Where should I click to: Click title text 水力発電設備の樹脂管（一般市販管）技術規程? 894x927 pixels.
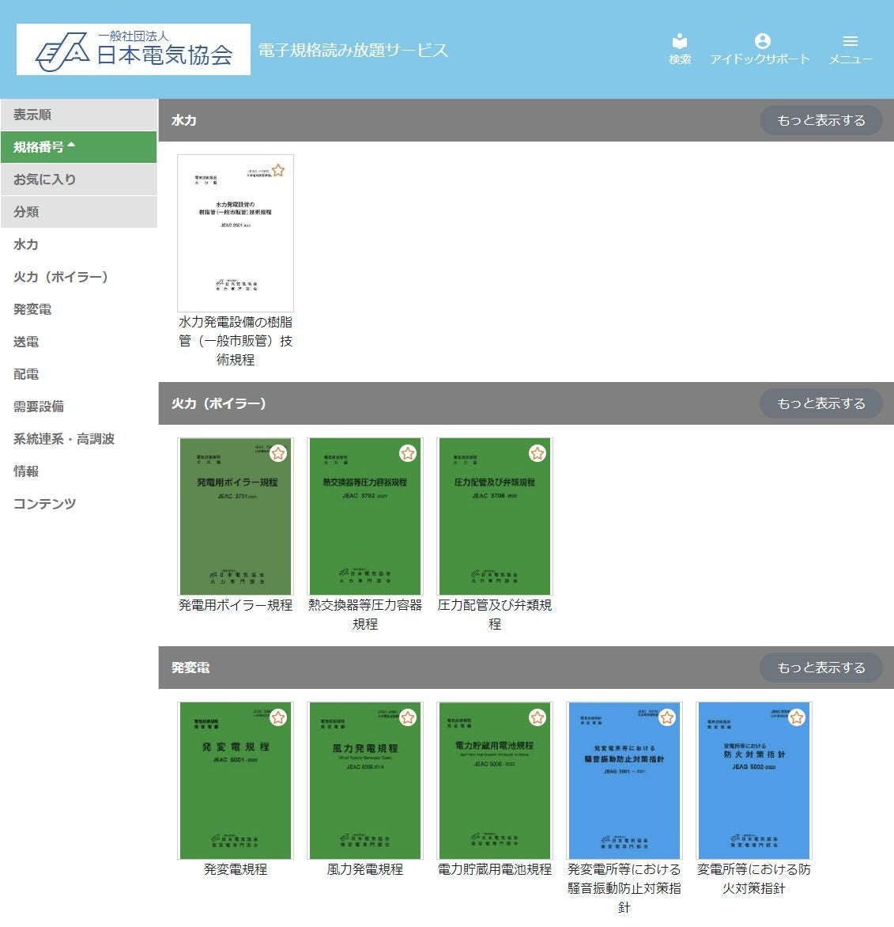click(236, 341)
